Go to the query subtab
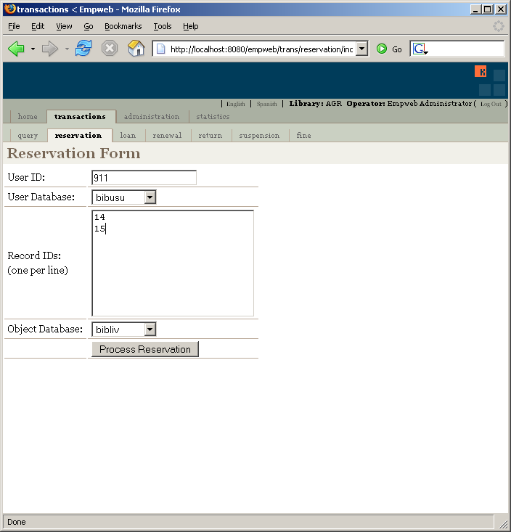The image size is (511, 532). (28, 136)
